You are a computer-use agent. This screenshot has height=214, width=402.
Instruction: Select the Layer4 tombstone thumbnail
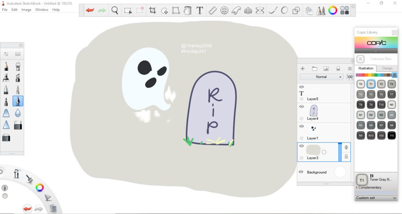click(x=314, y=111)
